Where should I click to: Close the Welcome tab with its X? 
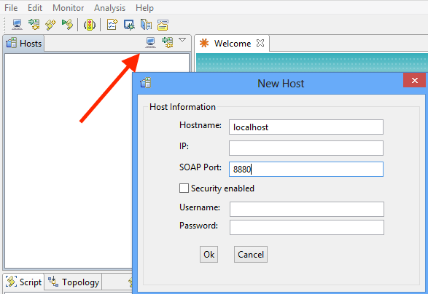tap(260, 43)
